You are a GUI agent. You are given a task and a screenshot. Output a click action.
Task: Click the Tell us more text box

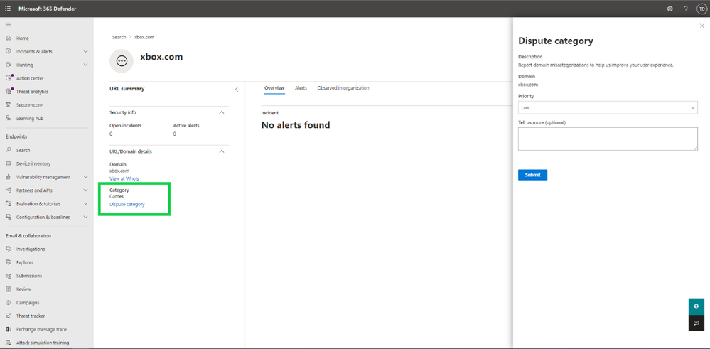608,139
